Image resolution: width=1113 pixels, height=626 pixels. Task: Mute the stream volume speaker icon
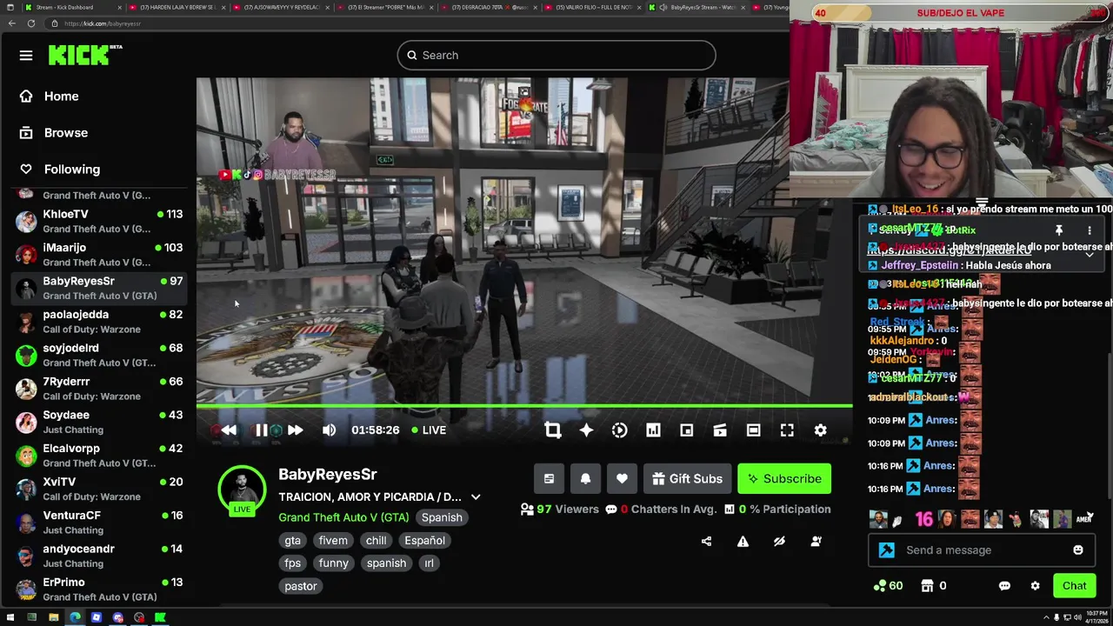[x=329, y=430]
